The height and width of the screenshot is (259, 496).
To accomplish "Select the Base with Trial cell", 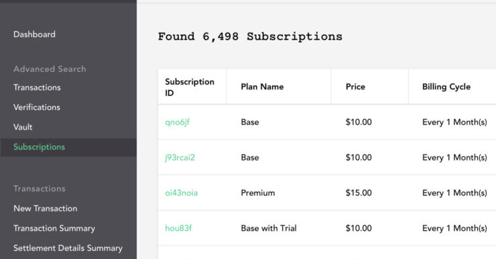I will pos(269,228).
